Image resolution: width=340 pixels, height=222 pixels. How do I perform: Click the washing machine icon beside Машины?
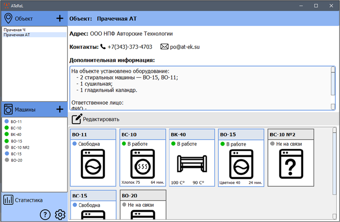coord(8,109)
